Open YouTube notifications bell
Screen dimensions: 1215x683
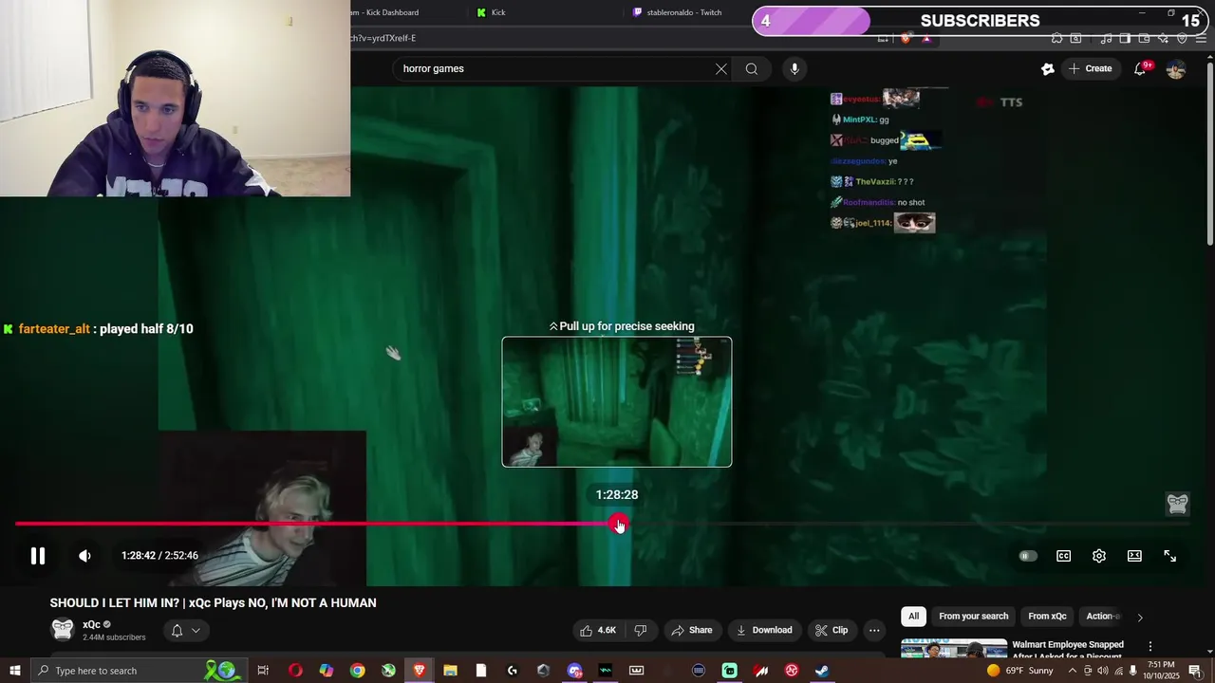(x=1140, y=68)
